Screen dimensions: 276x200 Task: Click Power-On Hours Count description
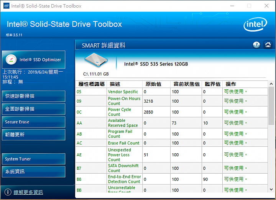tap(124, 101)
